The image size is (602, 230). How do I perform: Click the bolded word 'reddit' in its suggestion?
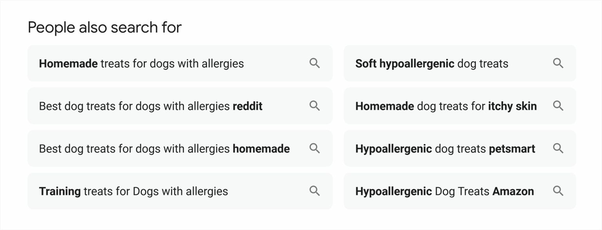(x=247, y=106)
